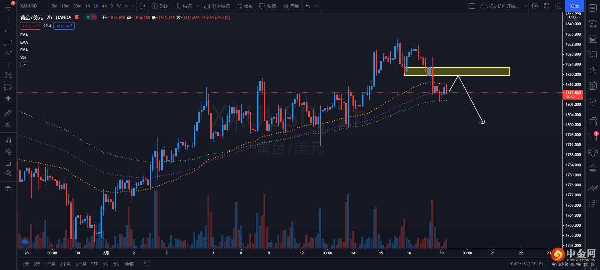The image size is (600, 270).
Task: Expand the timeframe interval dropdown chevron
Action: pyautogui.click(x=133, y=6)
